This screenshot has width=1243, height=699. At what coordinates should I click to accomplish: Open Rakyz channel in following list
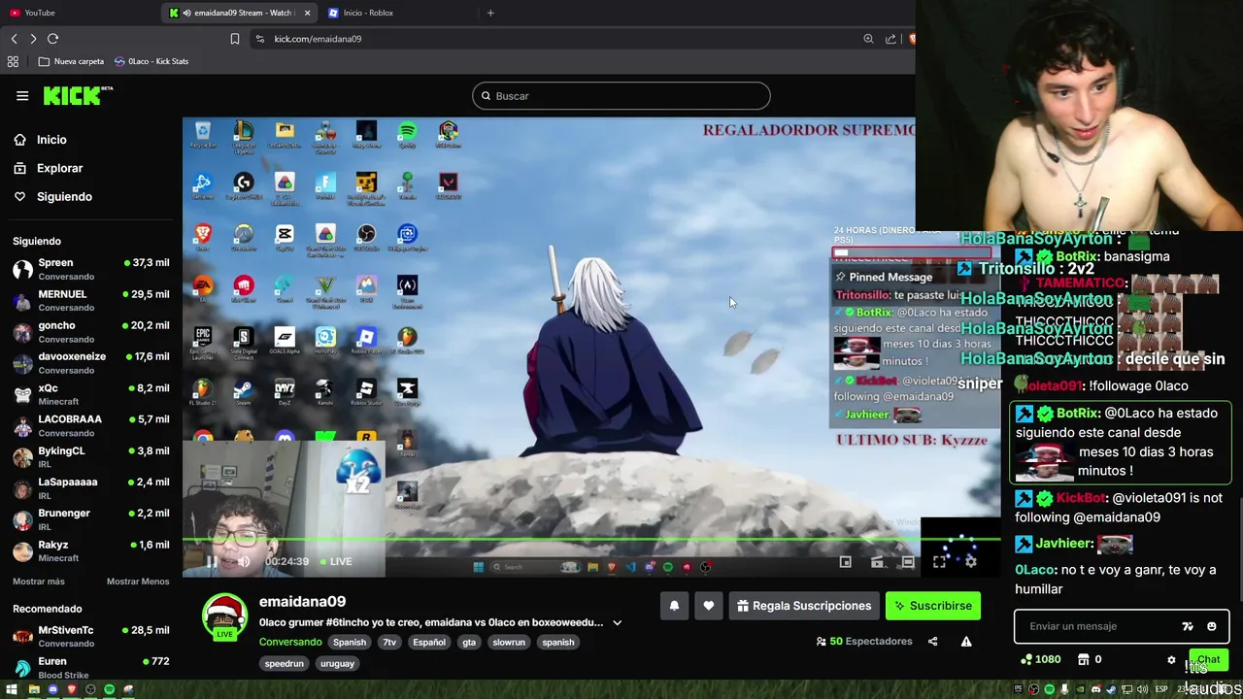pyautogui.click(x=90, y=550)
